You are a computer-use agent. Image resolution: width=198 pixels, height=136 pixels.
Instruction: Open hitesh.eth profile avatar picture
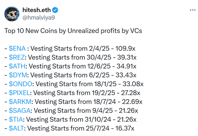[12, 14]
